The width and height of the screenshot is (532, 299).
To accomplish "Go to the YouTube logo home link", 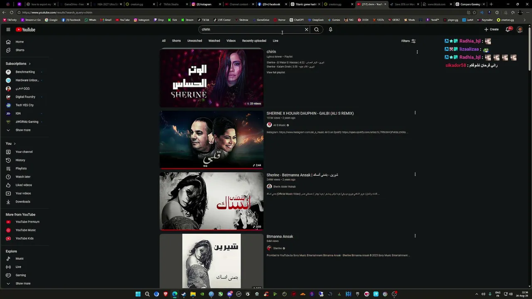I will tap(25, 29).
